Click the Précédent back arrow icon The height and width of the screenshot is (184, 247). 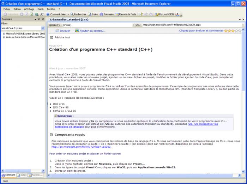point(5,14)
